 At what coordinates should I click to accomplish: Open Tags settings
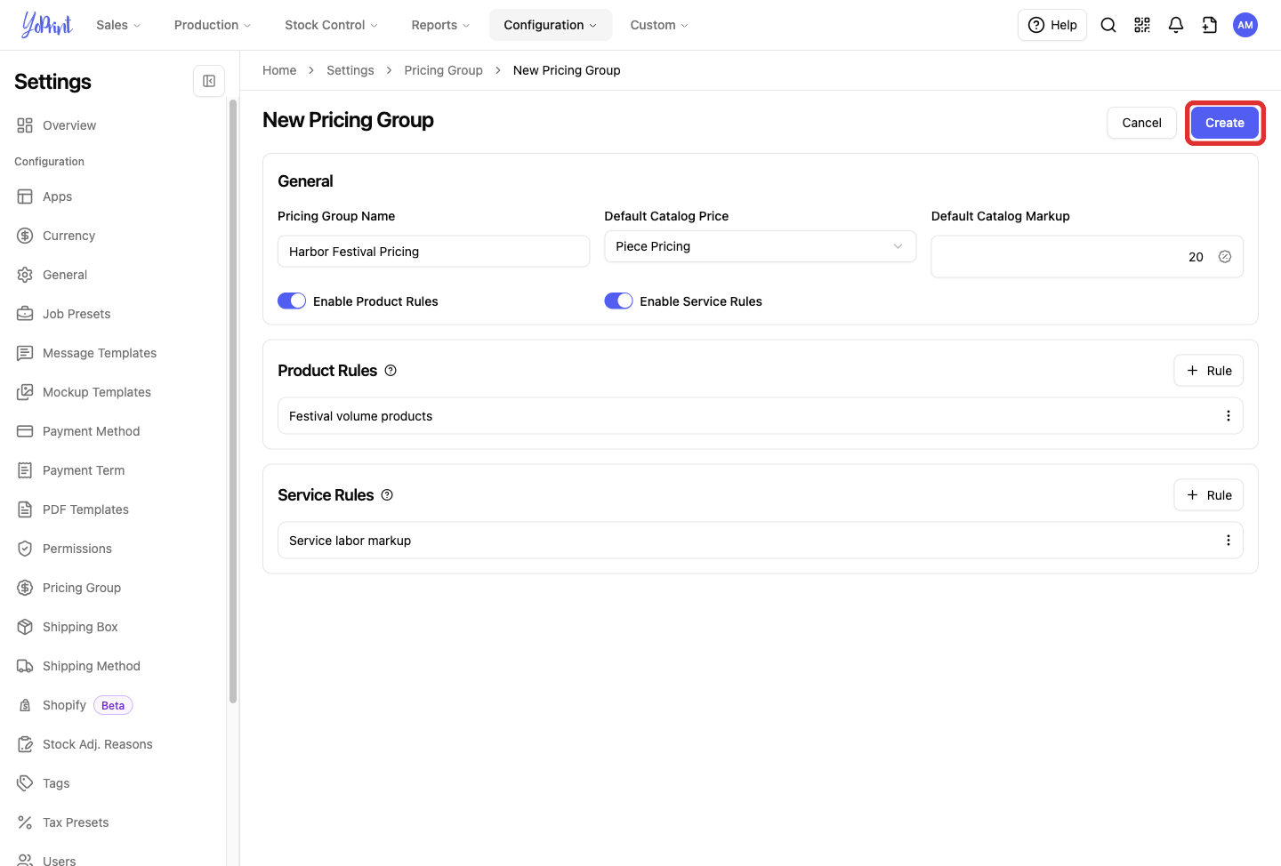pyautogui.click(x=56, y=783)
